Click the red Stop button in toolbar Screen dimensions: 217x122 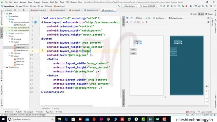pos(186,6)
